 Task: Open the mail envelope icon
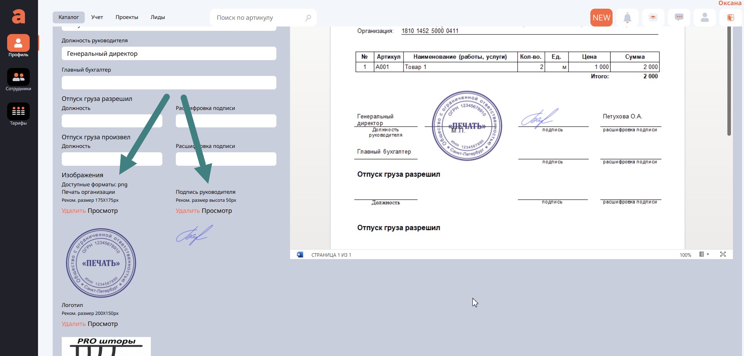click(653, 18)
